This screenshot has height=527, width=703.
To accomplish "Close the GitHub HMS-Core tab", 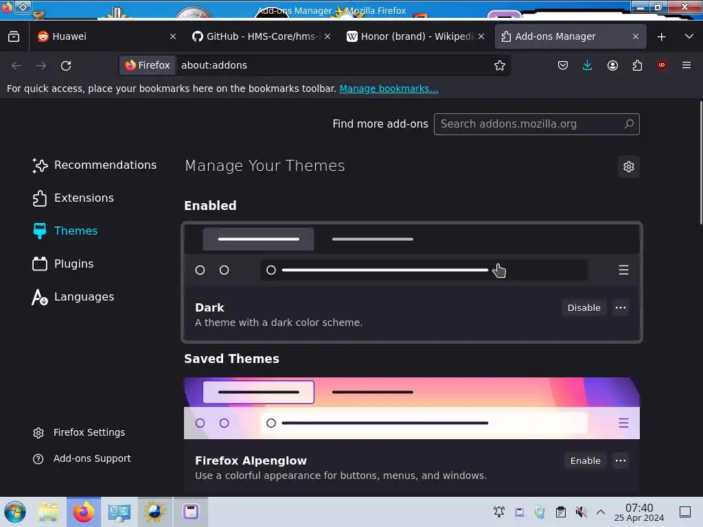I will 327,37.
